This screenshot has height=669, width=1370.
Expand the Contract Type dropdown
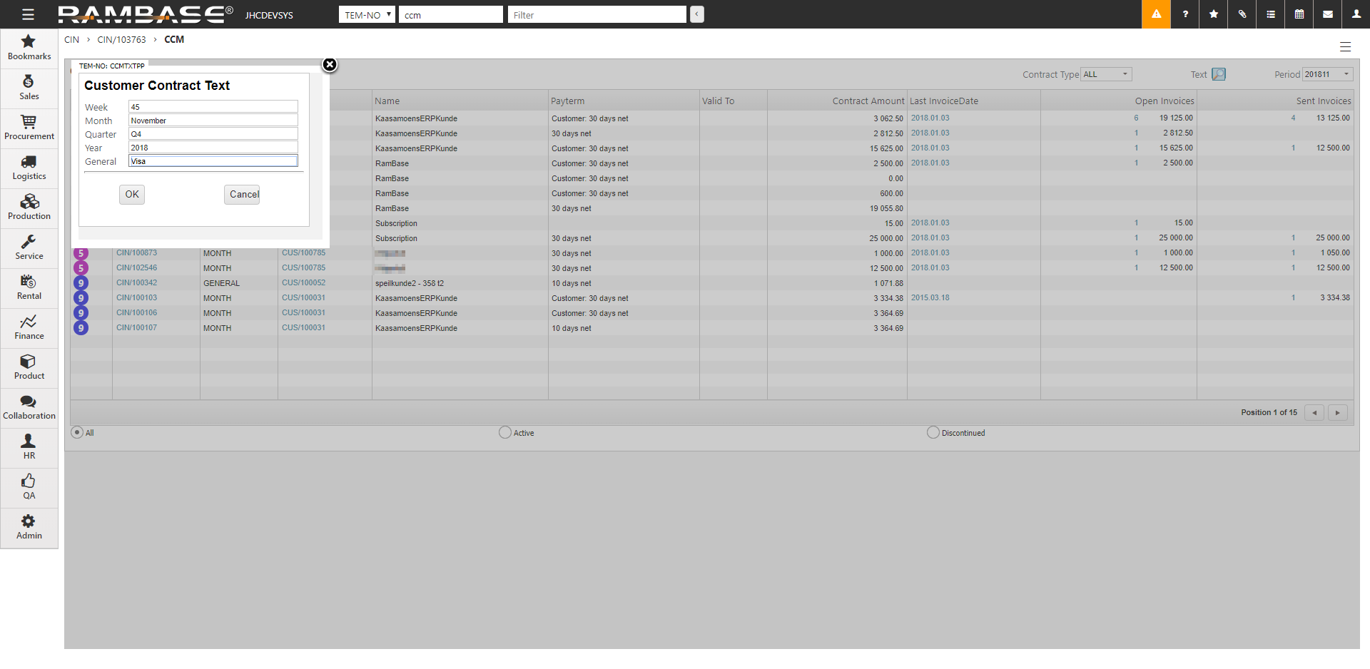[1106, 74]
